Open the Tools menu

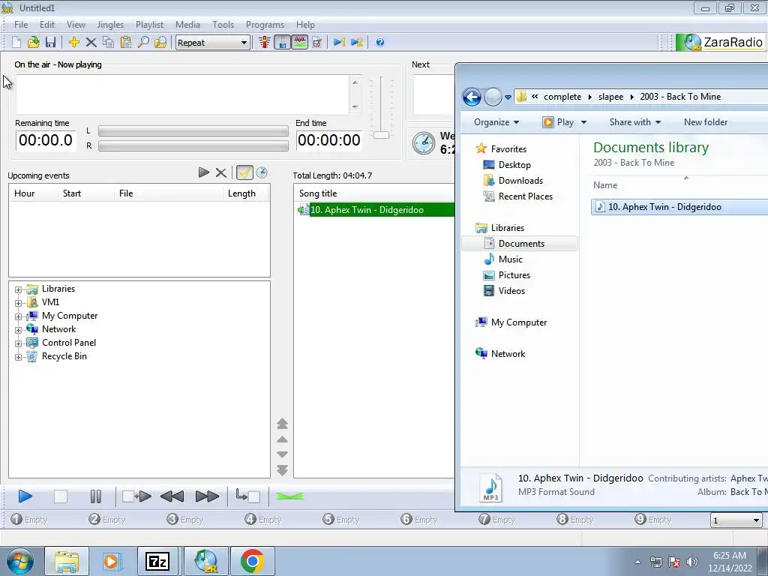click(x=223, y=25)
